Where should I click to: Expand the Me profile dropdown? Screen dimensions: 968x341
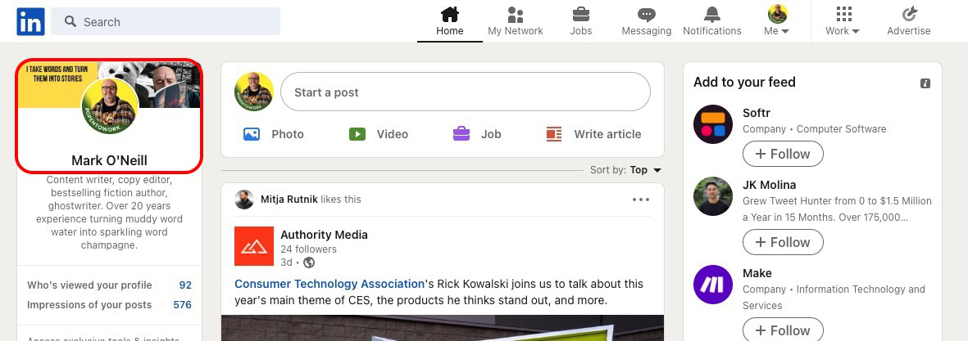tap(776, 21)
